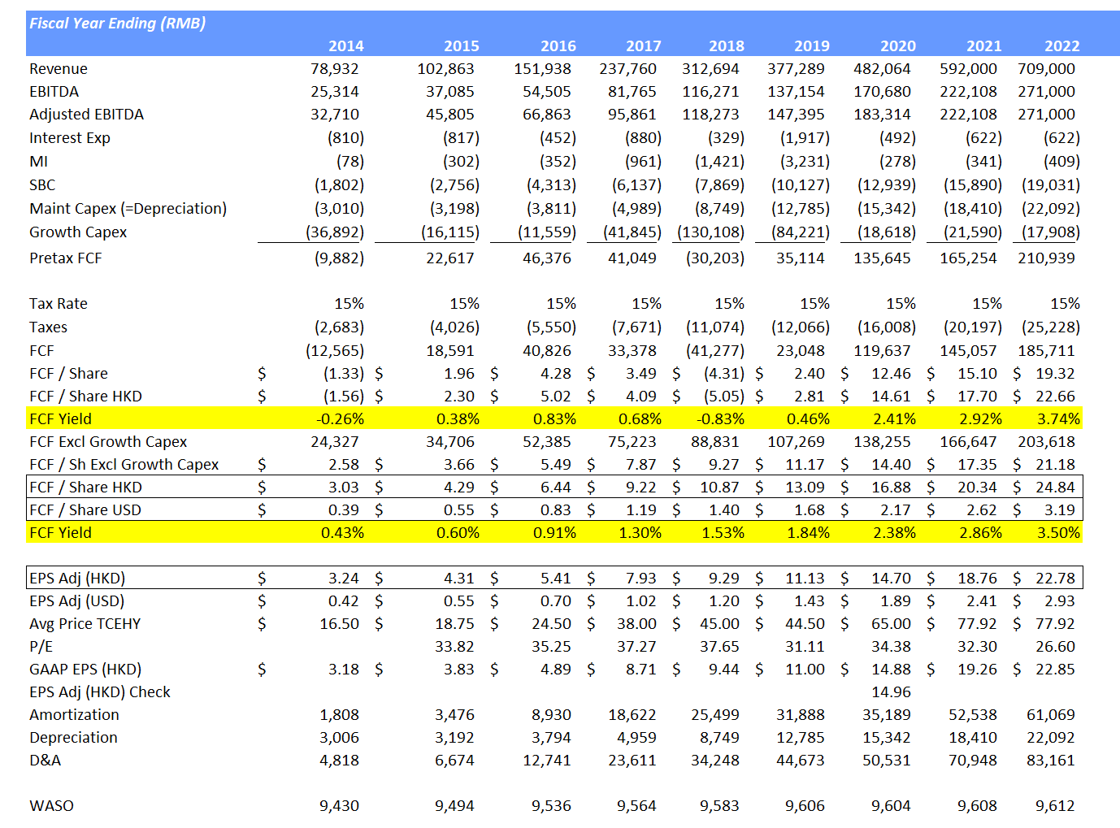Screen dimensions: 1120x828
Task: Click the Amortization row label
Action: point(74,715)
